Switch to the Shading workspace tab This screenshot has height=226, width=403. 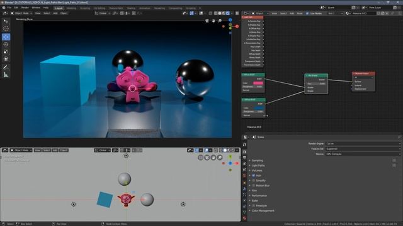[x=131, y=8]
